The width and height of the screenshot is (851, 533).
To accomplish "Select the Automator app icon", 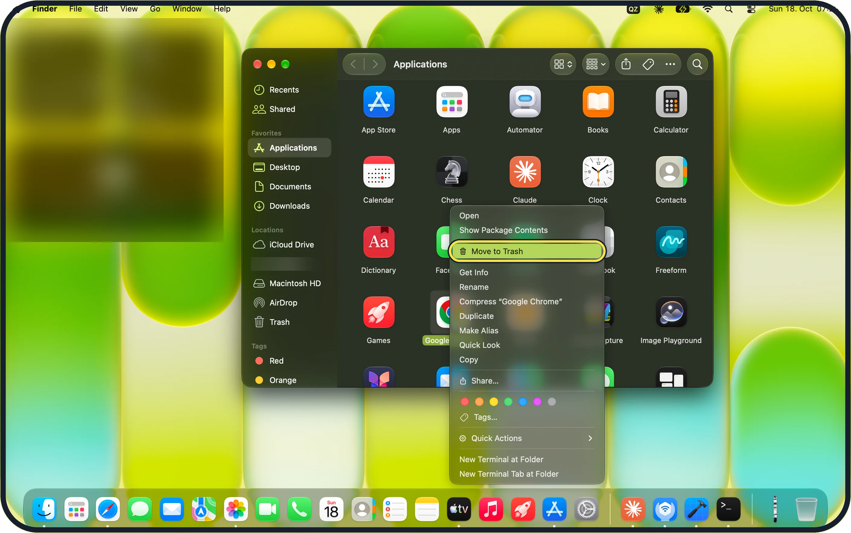I will point(525,102).
